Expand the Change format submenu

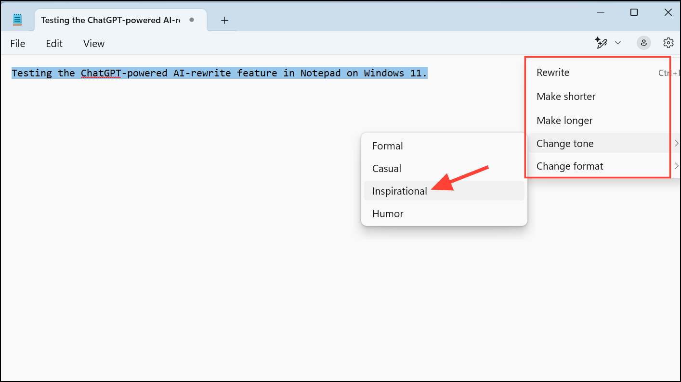point(604,166)
